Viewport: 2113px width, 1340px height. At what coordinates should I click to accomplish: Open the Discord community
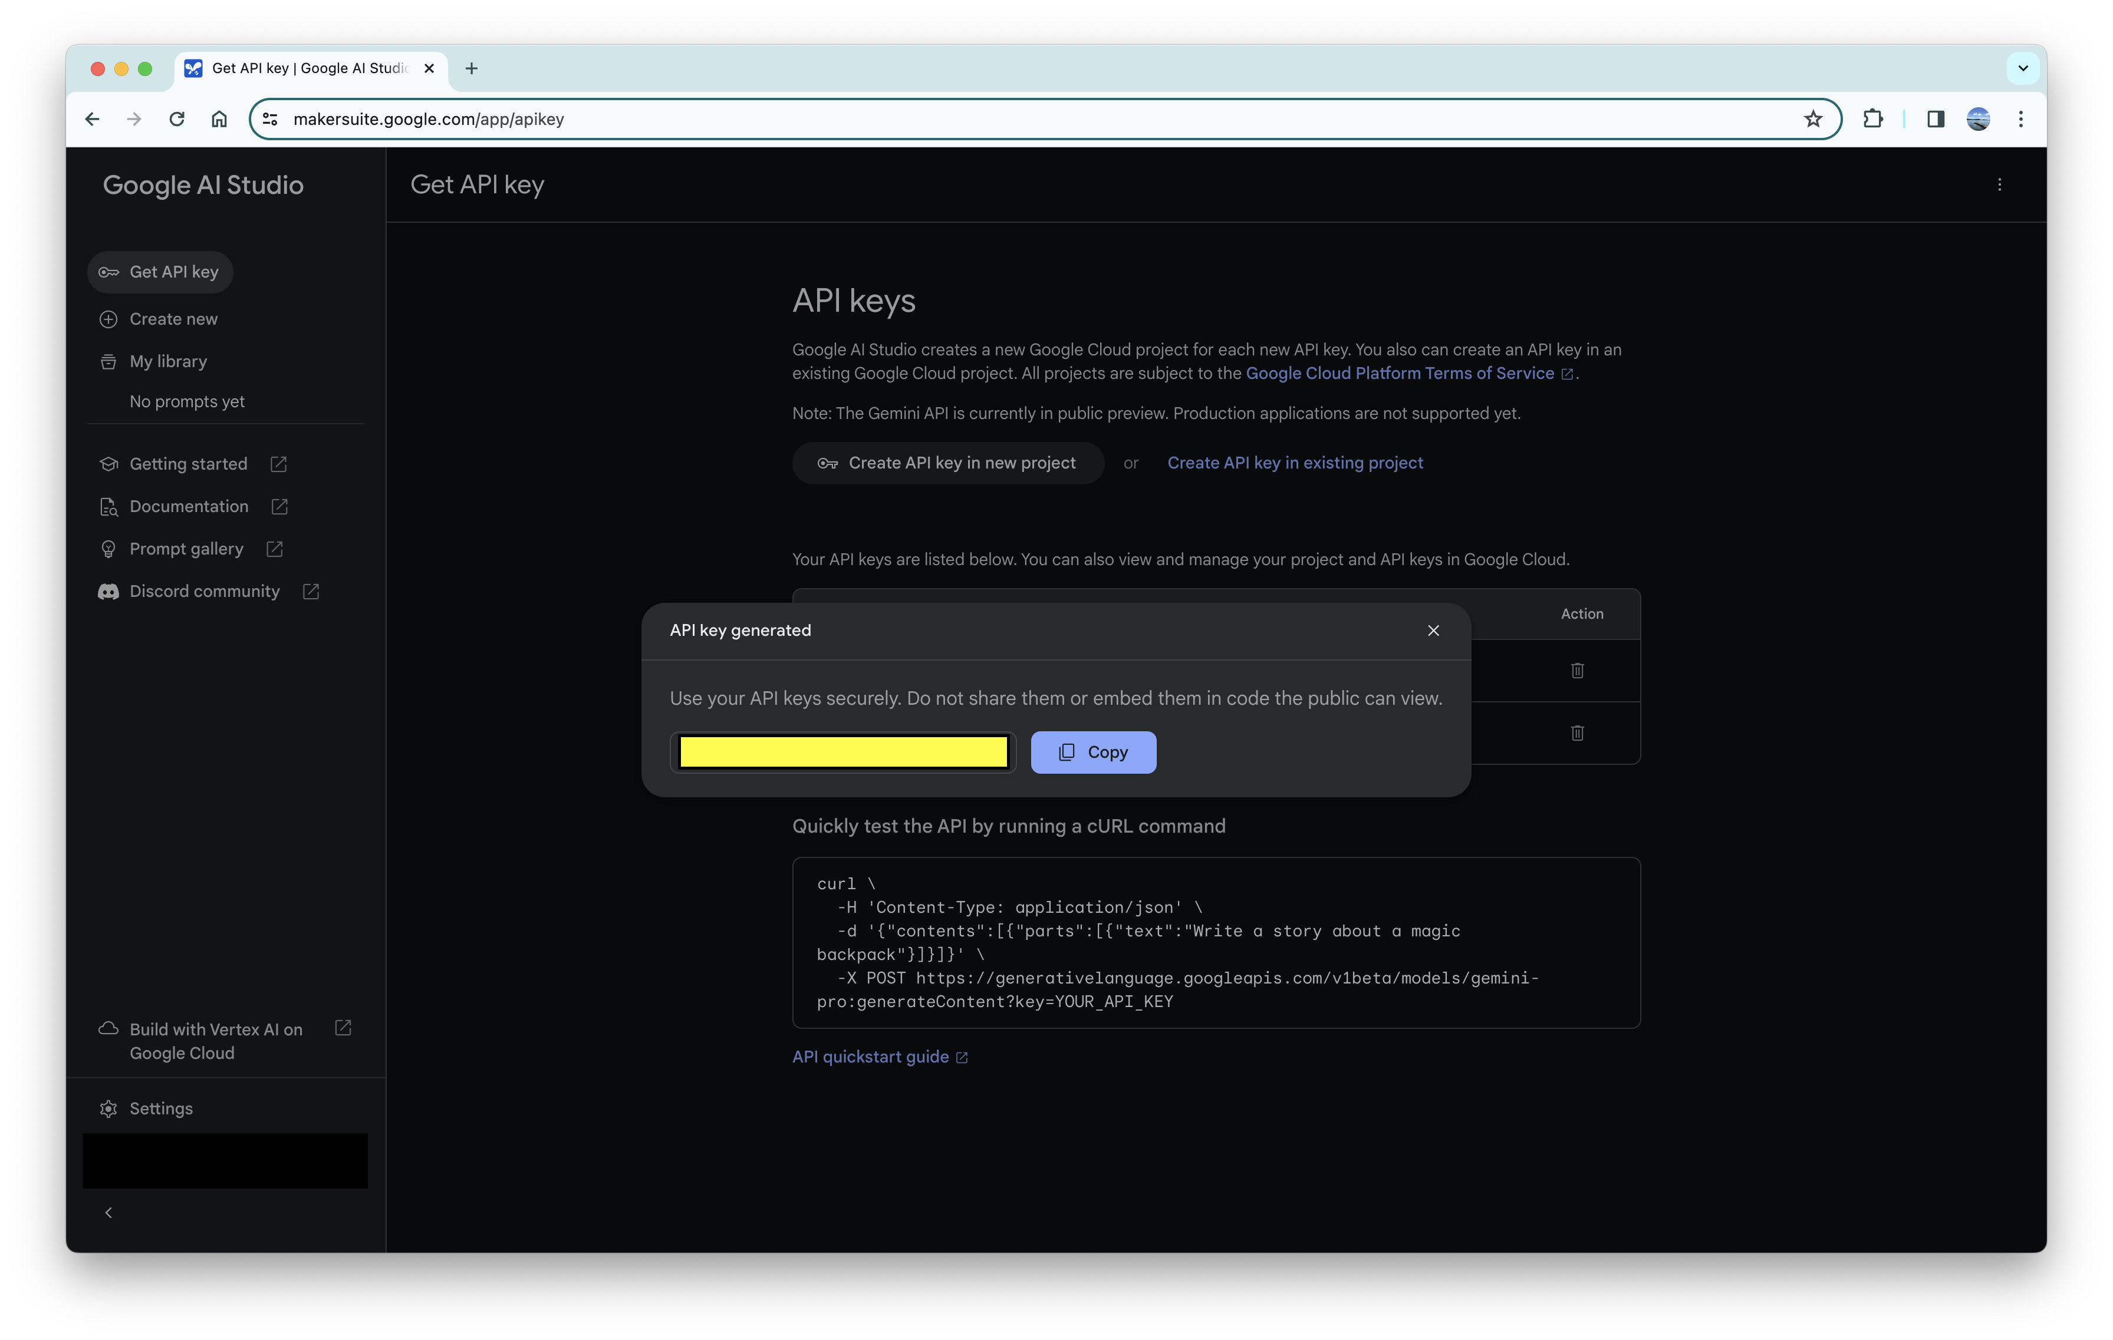203,591
